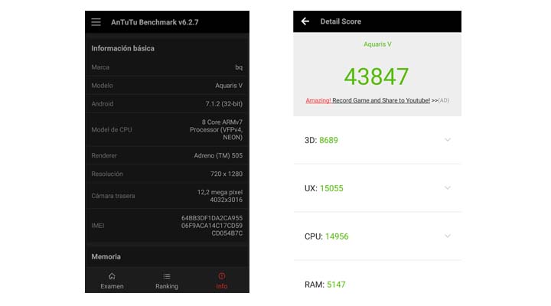
Task: Select the Cámara trasera 12,2 mega pixel row
Action: [x=167, y=196]
